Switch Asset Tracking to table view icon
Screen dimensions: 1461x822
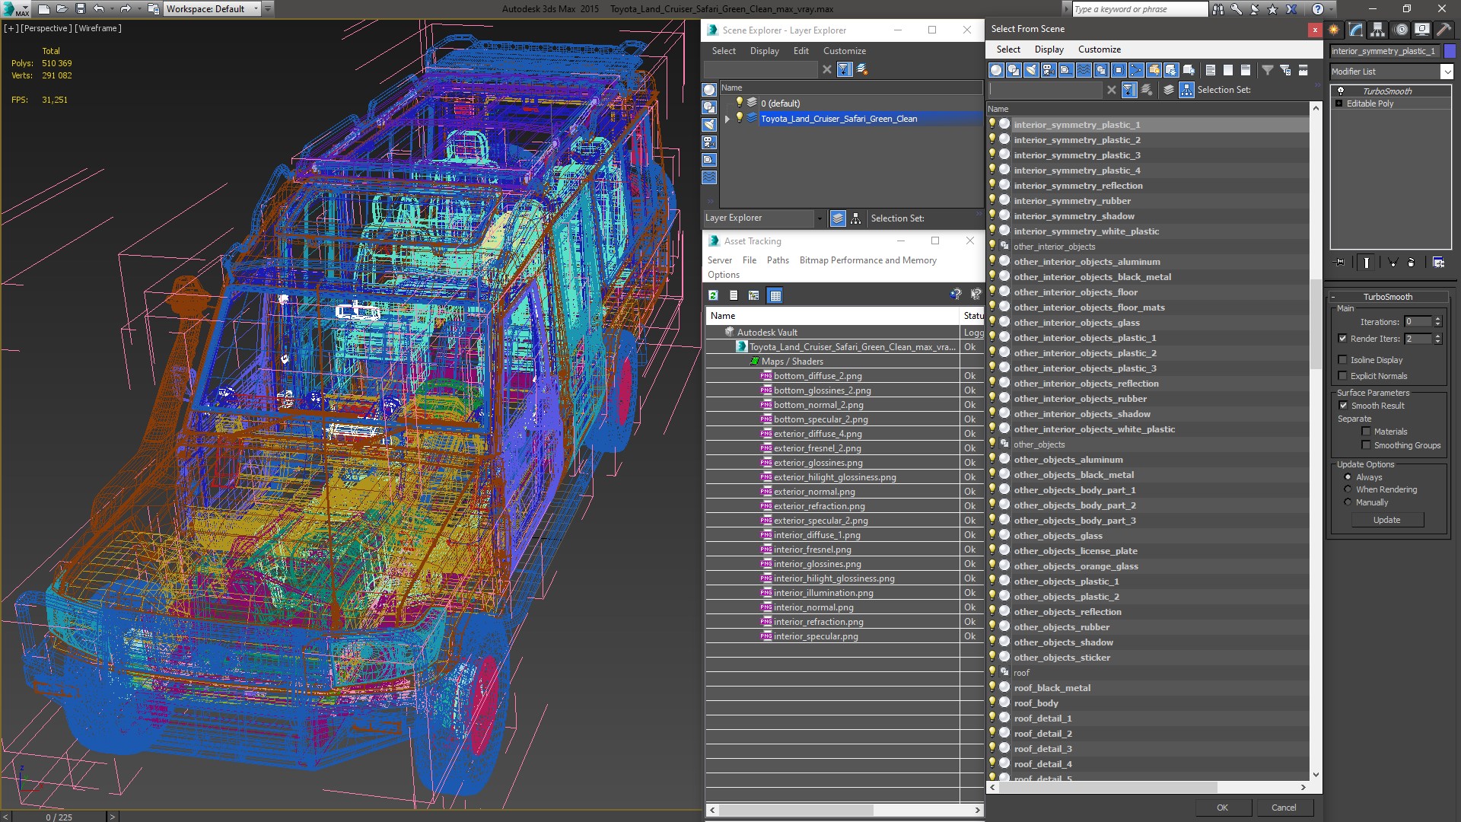[x=775, y=295]
